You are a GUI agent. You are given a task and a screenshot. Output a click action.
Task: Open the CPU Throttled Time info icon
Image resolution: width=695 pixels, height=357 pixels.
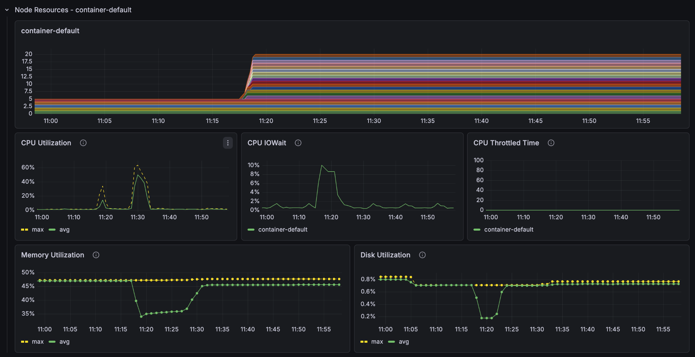(551, 143)
